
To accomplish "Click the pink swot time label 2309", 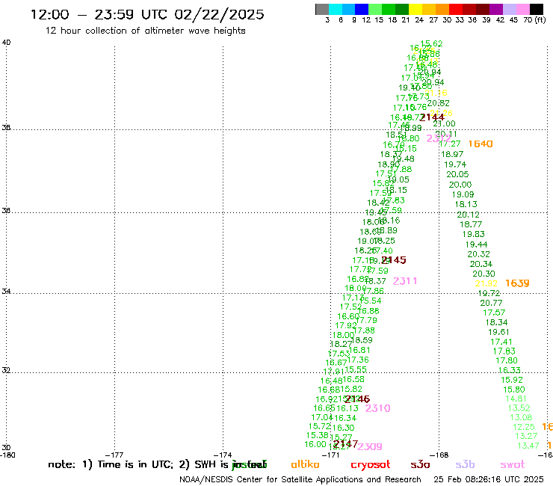I will [370, 446].
